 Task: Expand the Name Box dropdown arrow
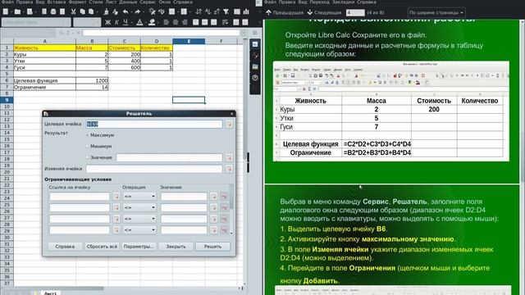point(52,33)
